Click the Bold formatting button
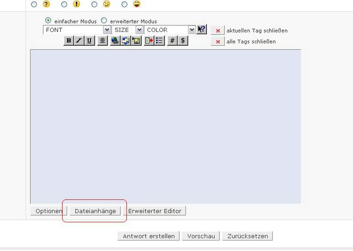Screen dimensions: 353x251 (x=68, y=41)
